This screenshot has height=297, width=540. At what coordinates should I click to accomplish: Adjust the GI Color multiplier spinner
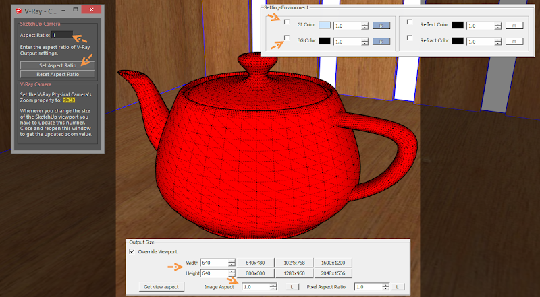(x=365, y=26)
